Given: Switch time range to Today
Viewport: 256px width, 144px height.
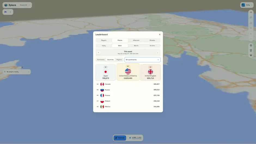Looking at the screenshot, I should tap(104, 46).
